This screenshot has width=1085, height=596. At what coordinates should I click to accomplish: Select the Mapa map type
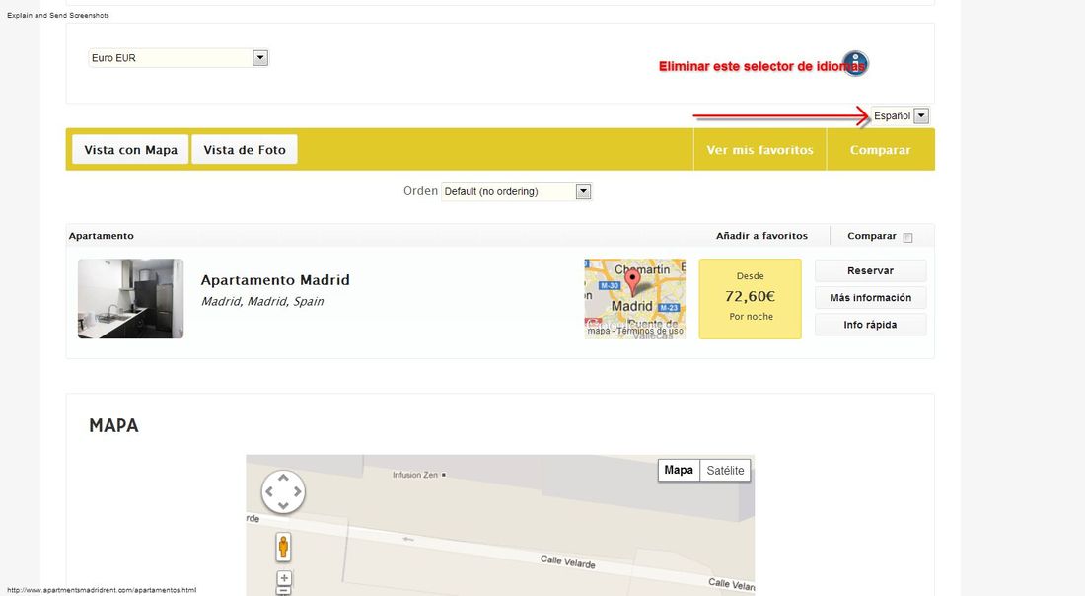[x=679, y=470]
